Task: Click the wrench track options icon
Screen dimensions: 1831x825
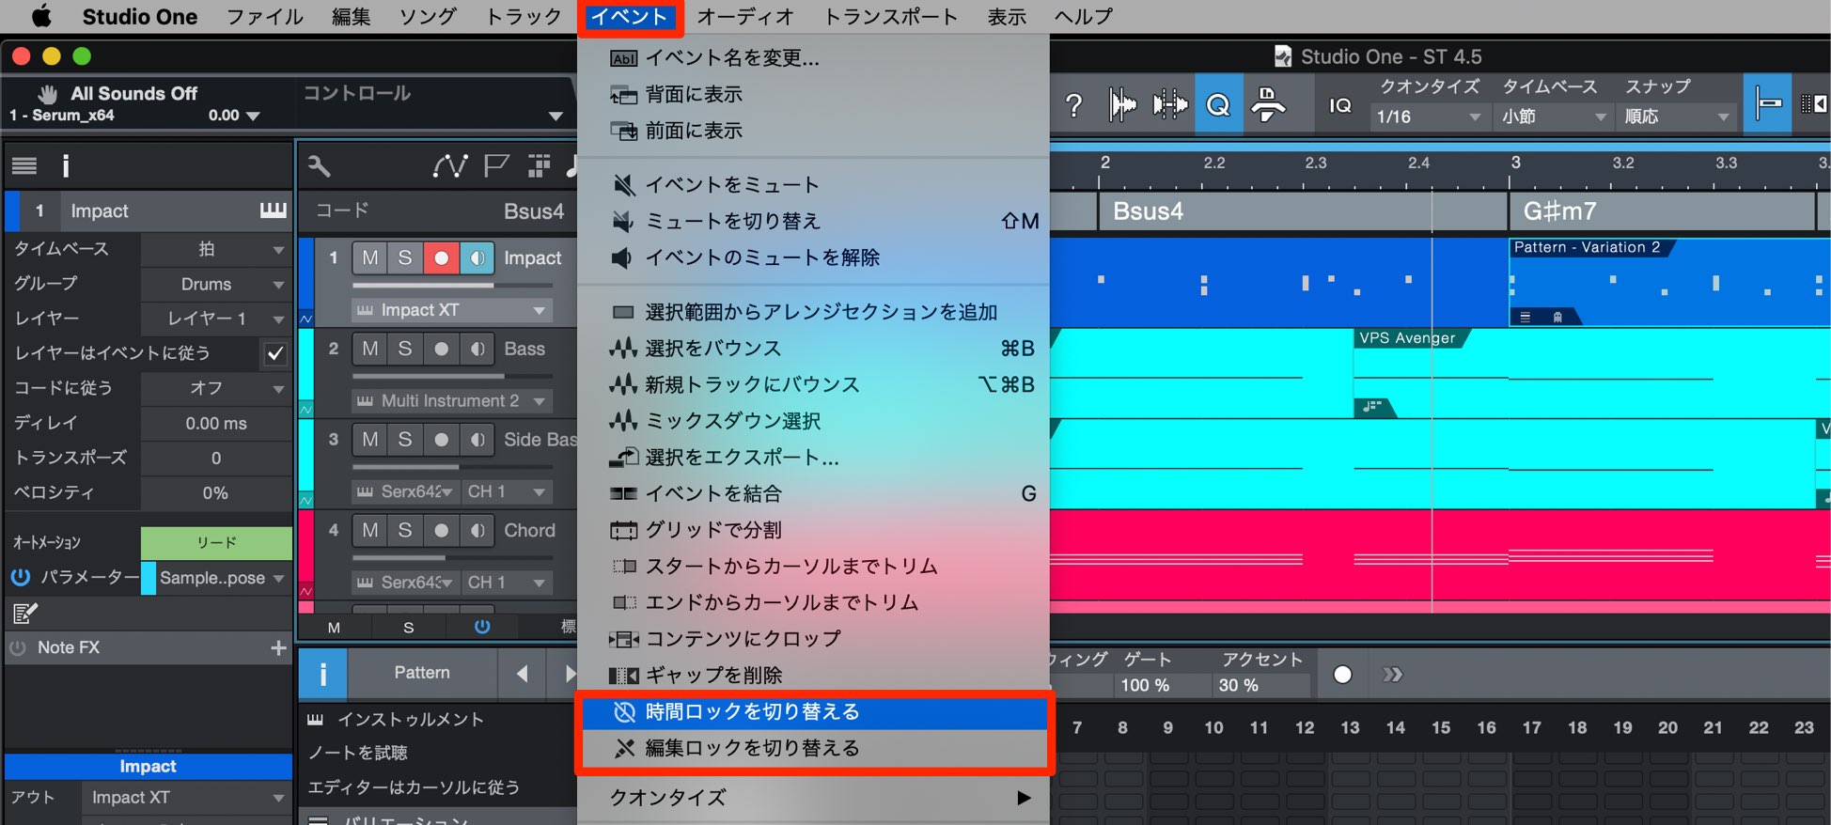Action: [x=320, y=167]
